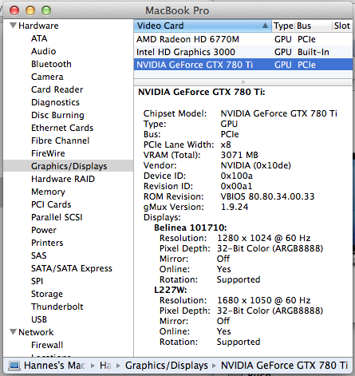This screenshot has width=355, height=376.
Task: Open the Card Reader entry
Action: (x=57, y=89)
